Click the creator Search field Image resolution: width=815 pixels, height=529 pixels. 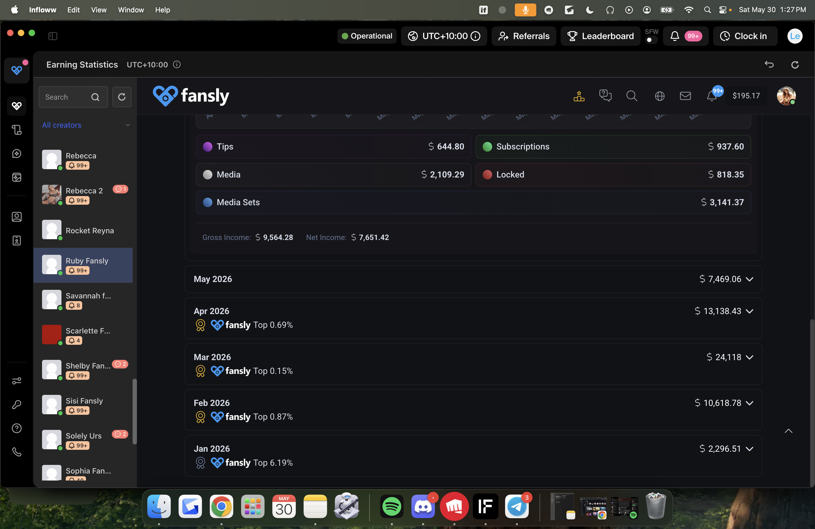point(73,97)
